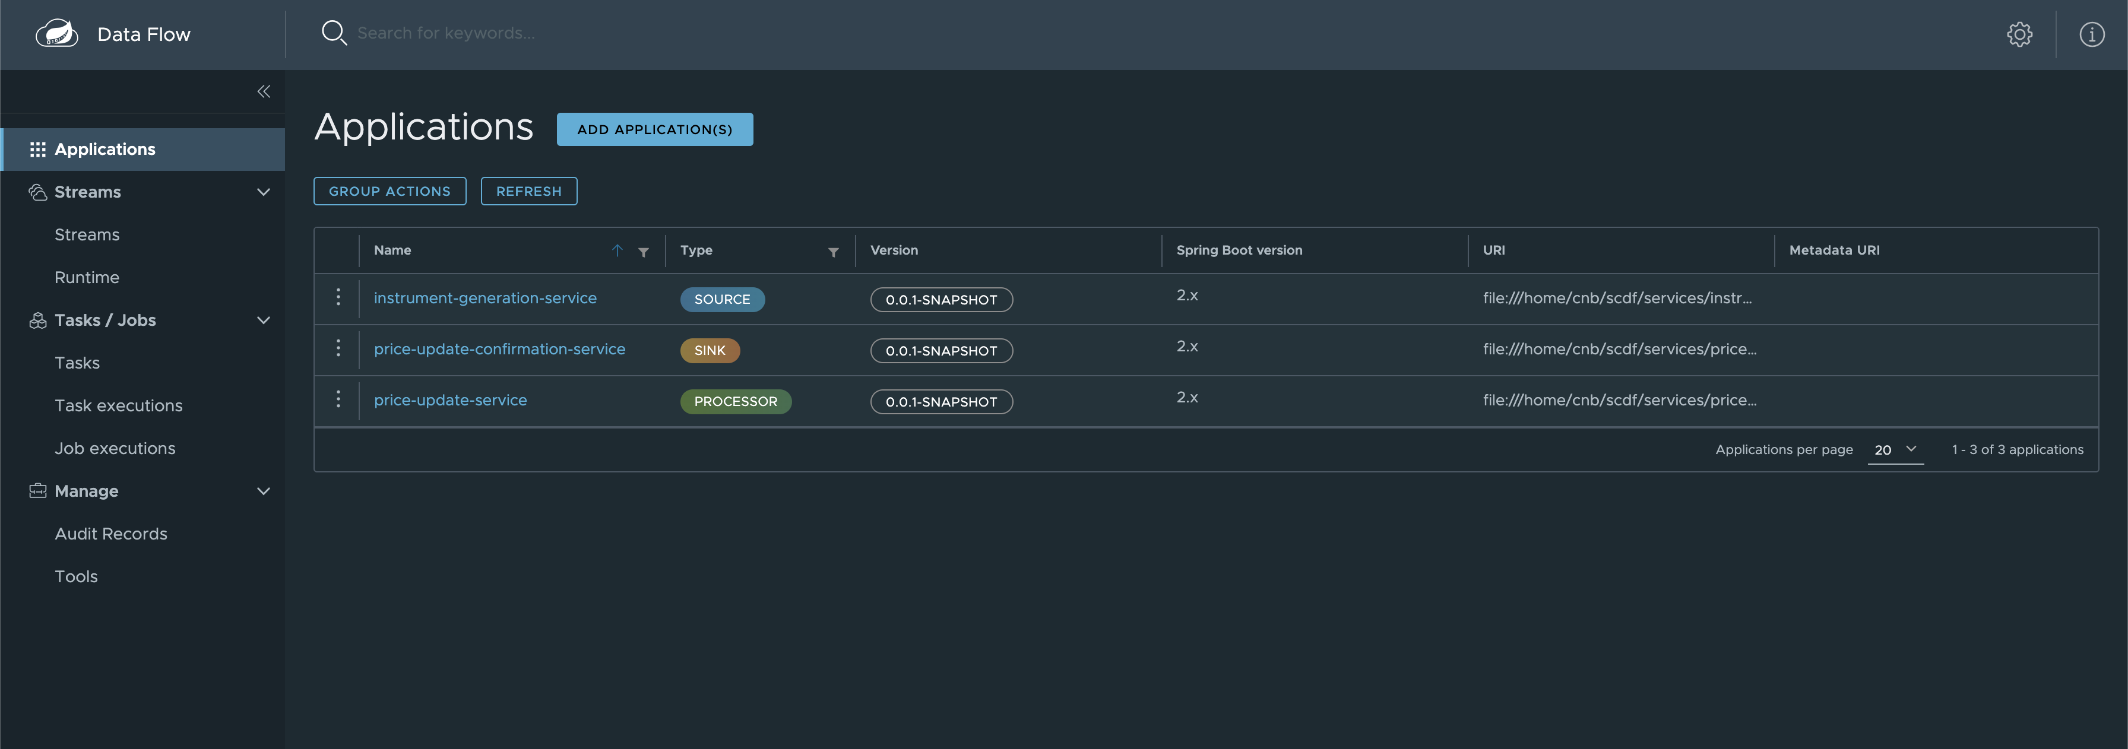Collapse the sidebar with the double-chevron icon
Screen dimensions: 2128x749
click(264, 91)
